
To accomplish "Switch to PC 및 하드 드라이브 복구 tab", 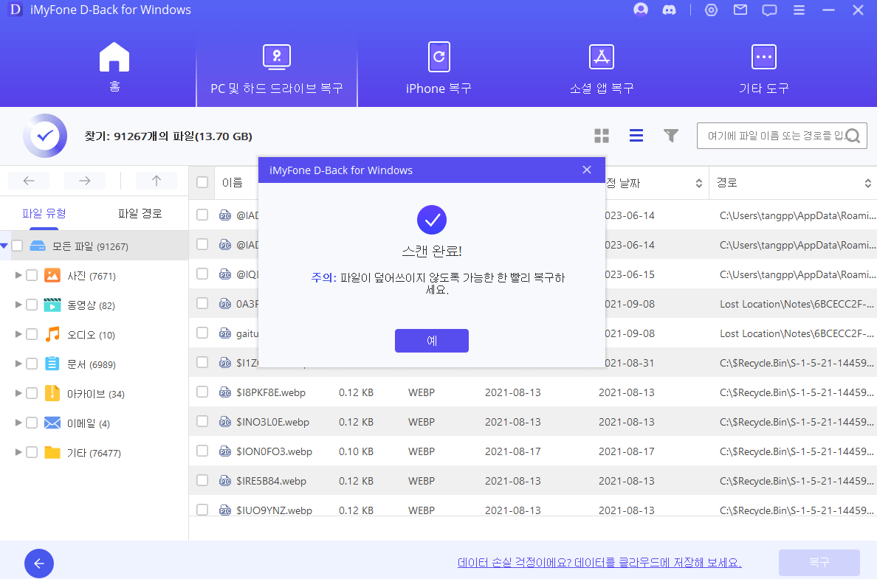I will click(277, 68).
